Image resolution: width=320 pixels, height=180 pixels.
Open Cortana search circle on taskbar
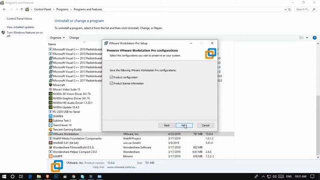[x=12, y=176]
